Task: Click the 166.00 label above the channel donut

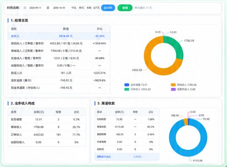Action: [175, 116]
